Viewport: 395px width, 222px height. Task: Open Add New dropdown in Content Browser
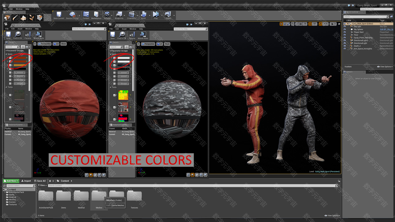click(x=11, y=181)
